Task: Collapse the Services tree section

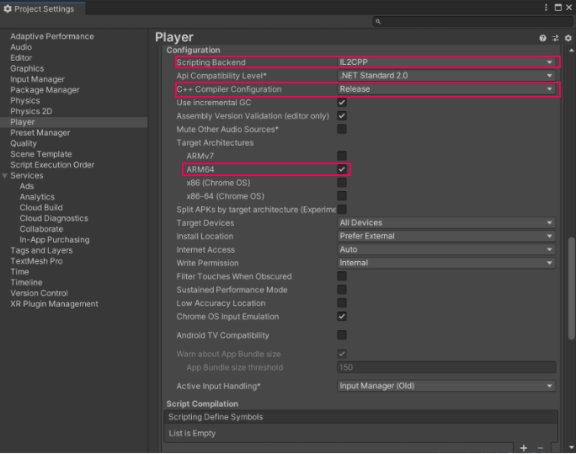Action: coord(5,176)
